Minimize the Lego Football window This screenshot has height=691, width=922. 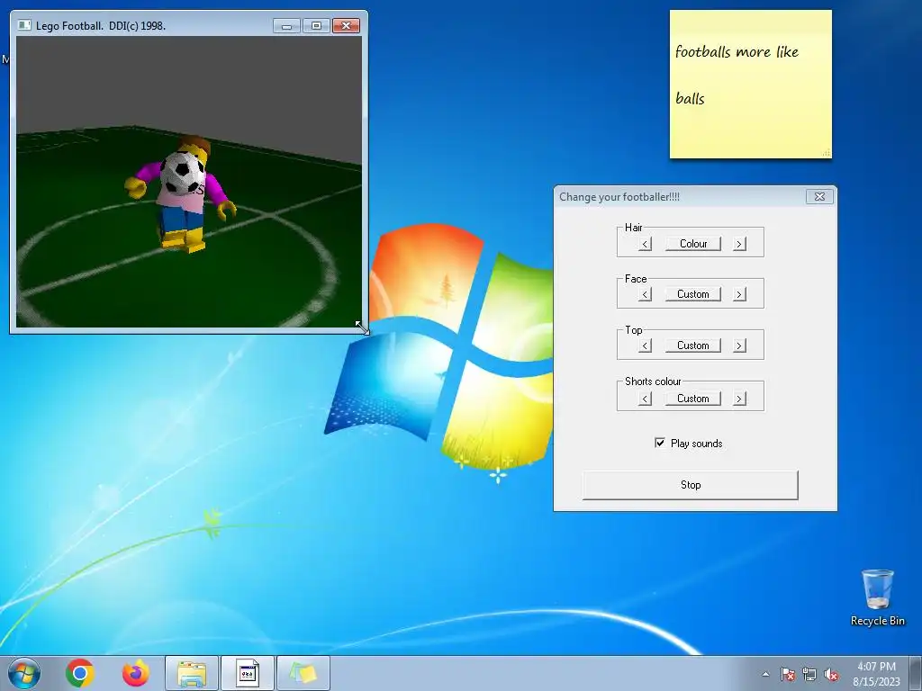[x=286, y=26]
